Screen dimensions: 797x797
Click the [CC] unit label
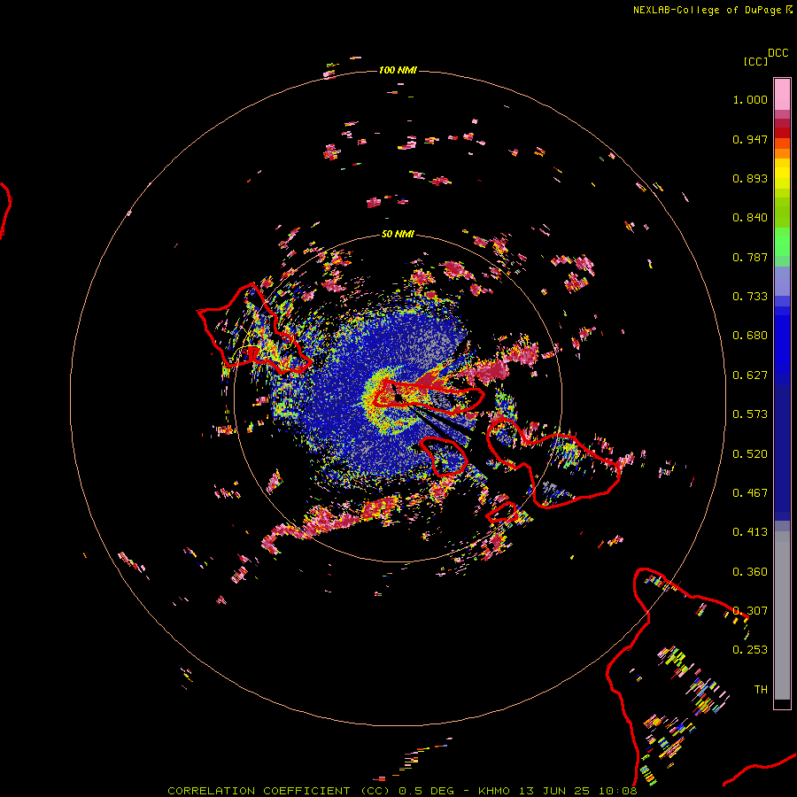coord(756,61)
